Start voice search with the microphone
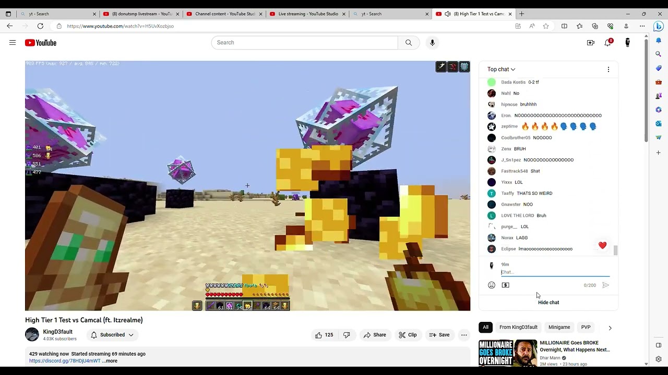The height and width of the screenshot is (375, 668). (432, 43)
